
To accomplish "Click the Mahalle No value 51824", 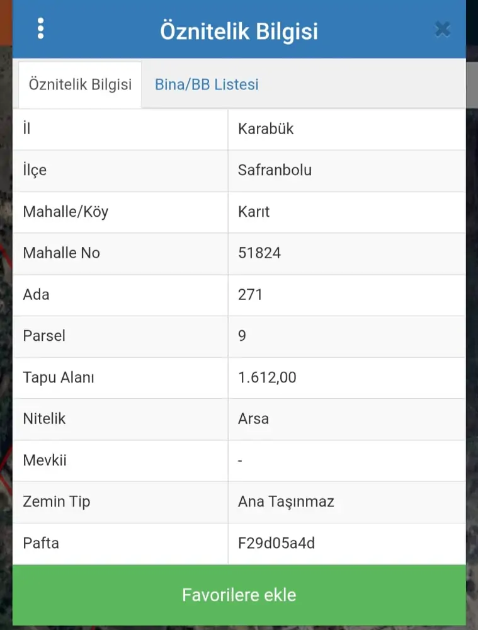I will click(259, 253).
